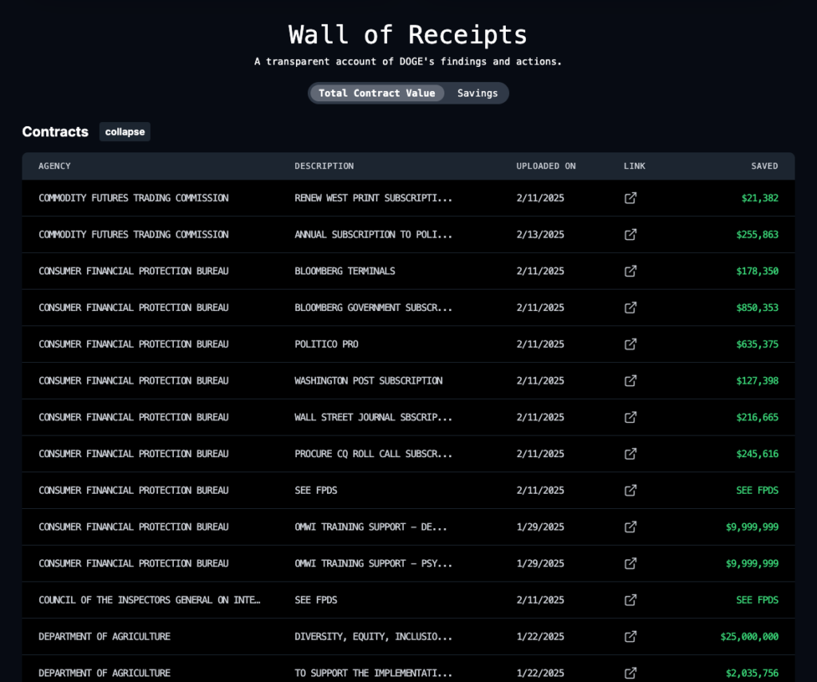Viewport: 817px width, 682px height.
Task: Select the $216,665 saved amount
Action: point(757,417)
